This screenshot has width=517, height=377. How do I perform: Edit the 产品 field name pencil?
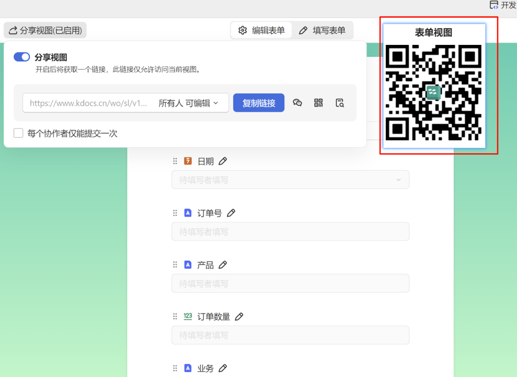tap(223, 265)
